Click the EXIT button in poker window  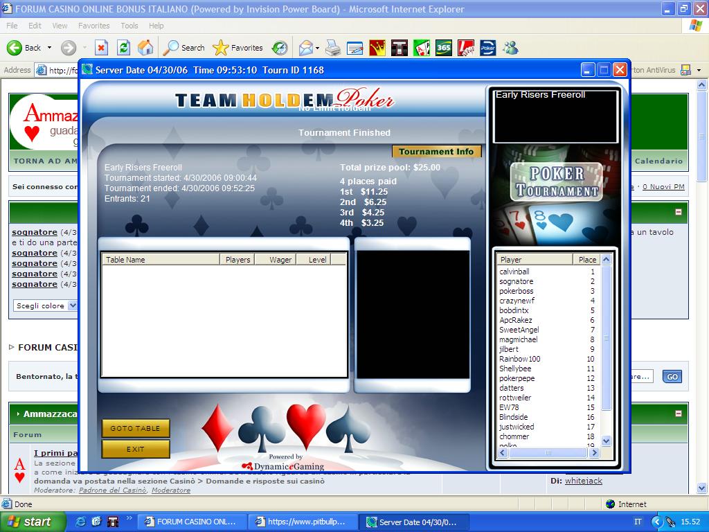135,449
